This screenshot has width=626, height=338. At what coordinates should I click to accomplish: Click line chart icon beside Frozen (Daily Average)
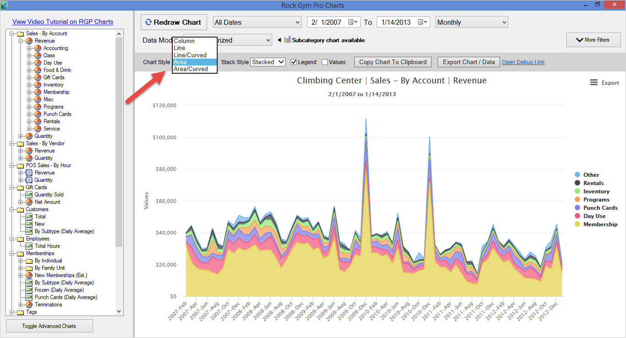(x=29, y=290)
